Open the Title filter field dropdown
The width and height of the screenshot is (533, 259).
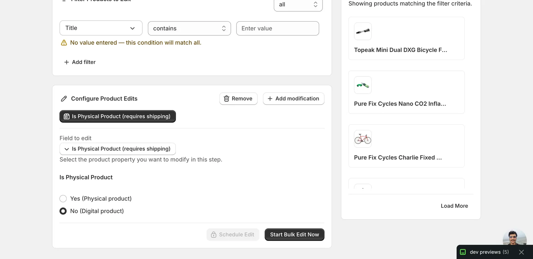[101, 28]
